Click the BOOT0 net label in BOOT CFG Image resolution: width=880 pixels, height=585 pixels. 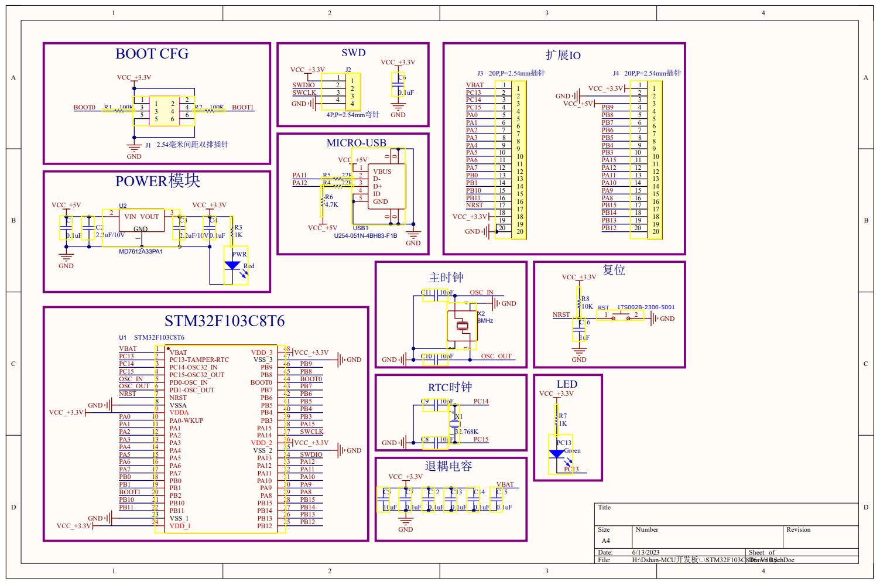[x=84, y=107]
